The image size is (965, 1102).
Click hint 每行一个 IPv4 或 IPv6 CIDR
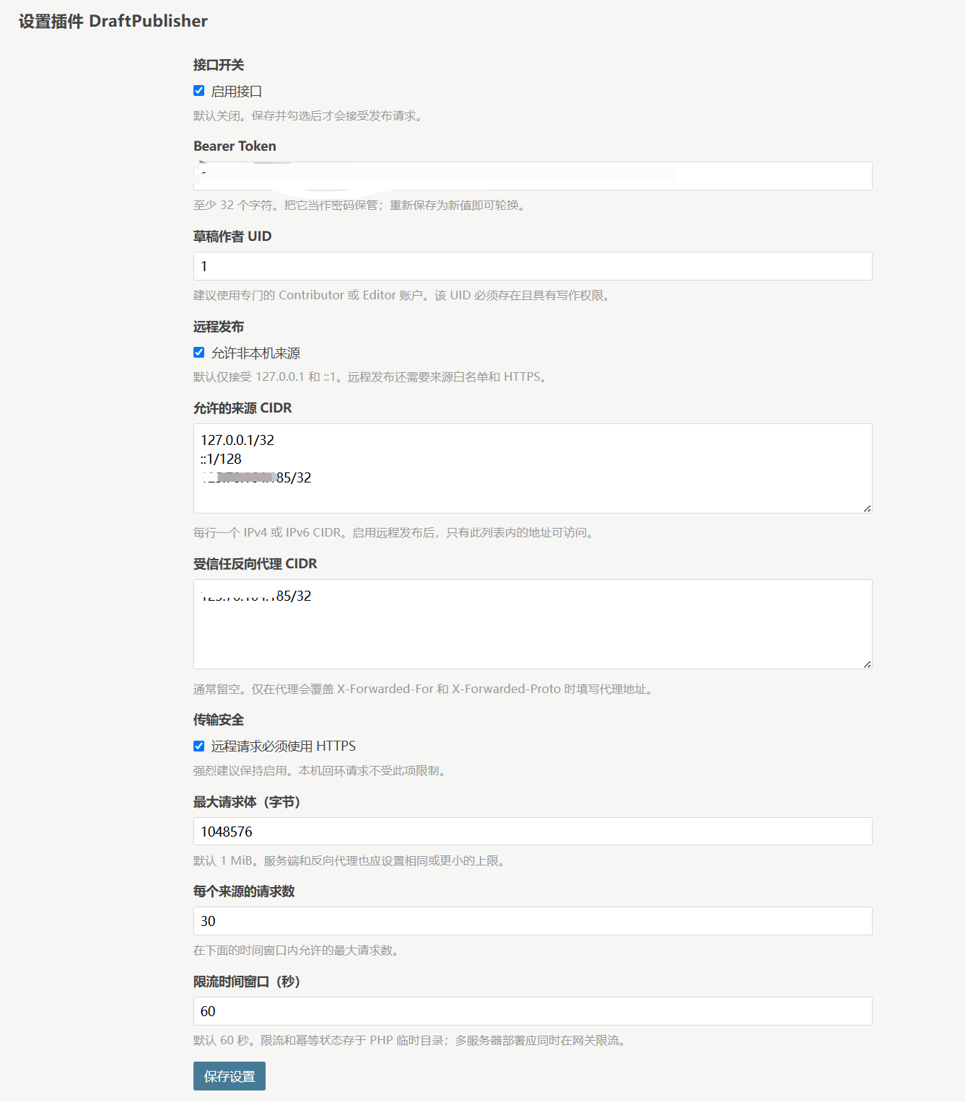(396, 533)
